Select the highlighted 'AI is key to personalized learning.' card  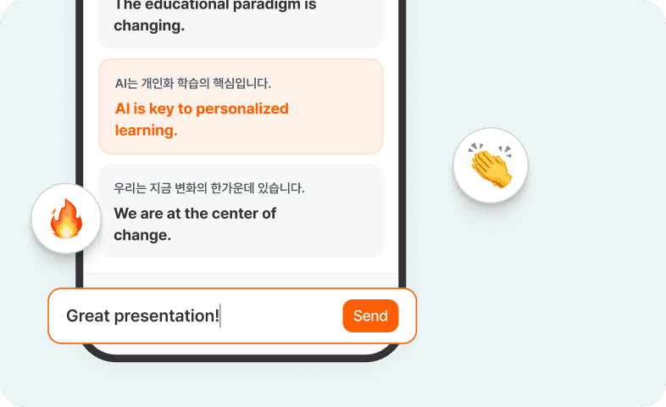[241, 106]
